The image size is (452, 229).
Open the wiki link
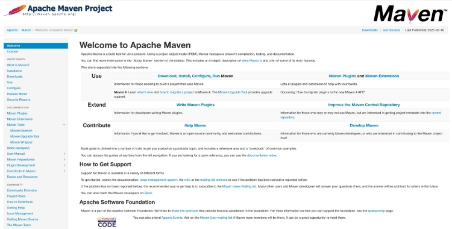[x=187, y=180]
